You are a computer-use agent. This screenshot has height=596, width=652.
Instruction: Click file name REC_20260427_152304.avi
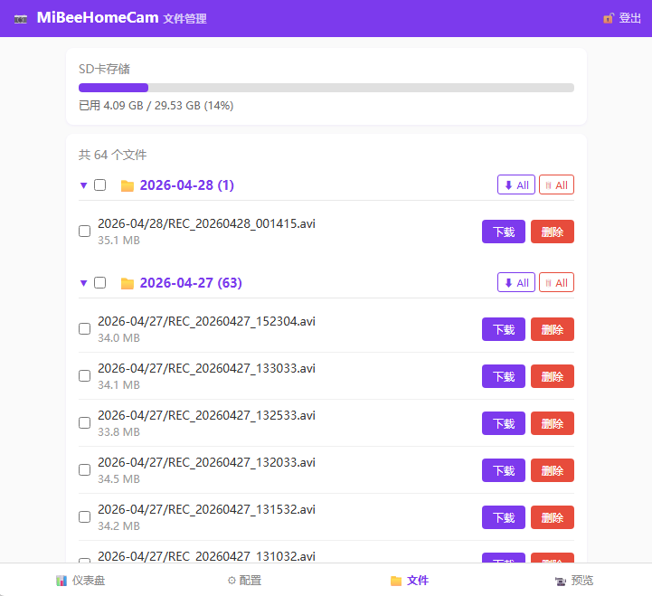point(207,321)
